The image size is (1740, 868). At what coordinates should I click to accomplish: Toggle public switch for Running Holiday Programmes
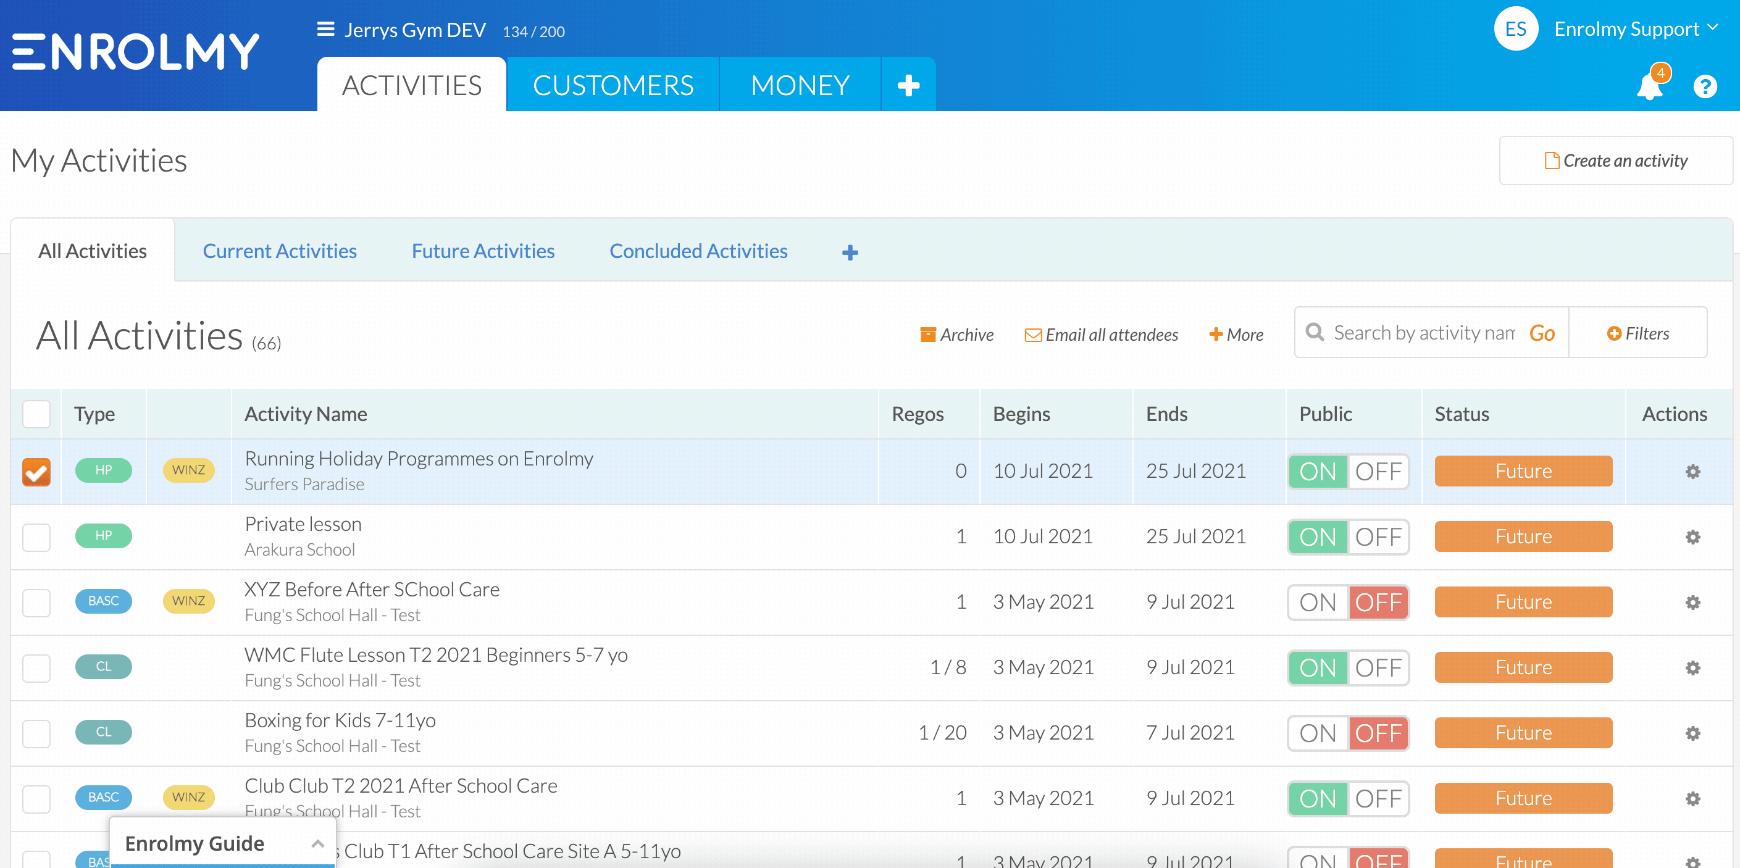[x=1347, y=472]
